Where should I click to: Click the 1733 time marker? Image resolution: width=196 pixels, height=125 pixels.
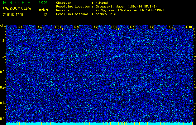[x=58, y=27]
